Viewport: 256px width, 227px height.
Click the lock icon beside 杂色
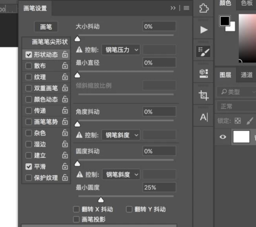(x=65, y=133)
